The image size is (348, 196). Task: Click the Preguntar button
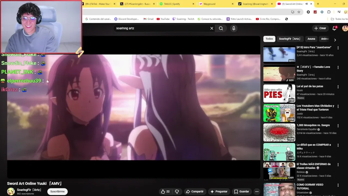(x=219, y=192)
